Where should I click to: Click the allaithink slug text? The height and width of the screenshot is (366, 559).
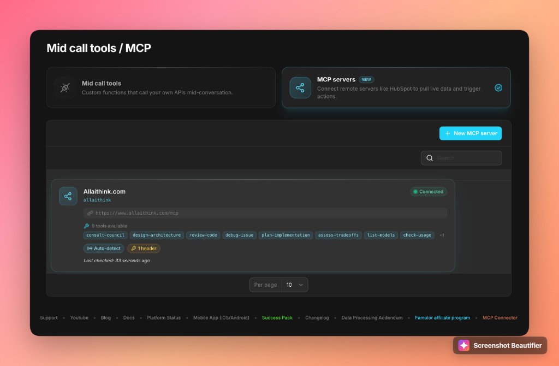(97, 200)
